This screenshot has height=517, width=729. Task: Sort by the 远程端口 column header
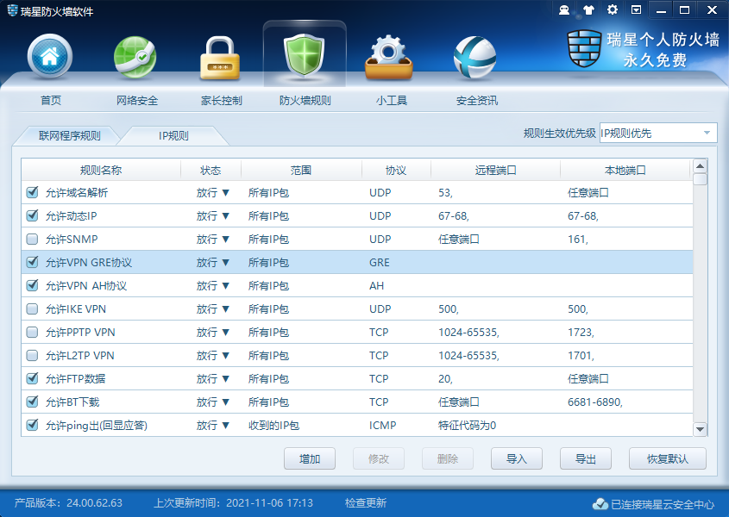point(495,170)
